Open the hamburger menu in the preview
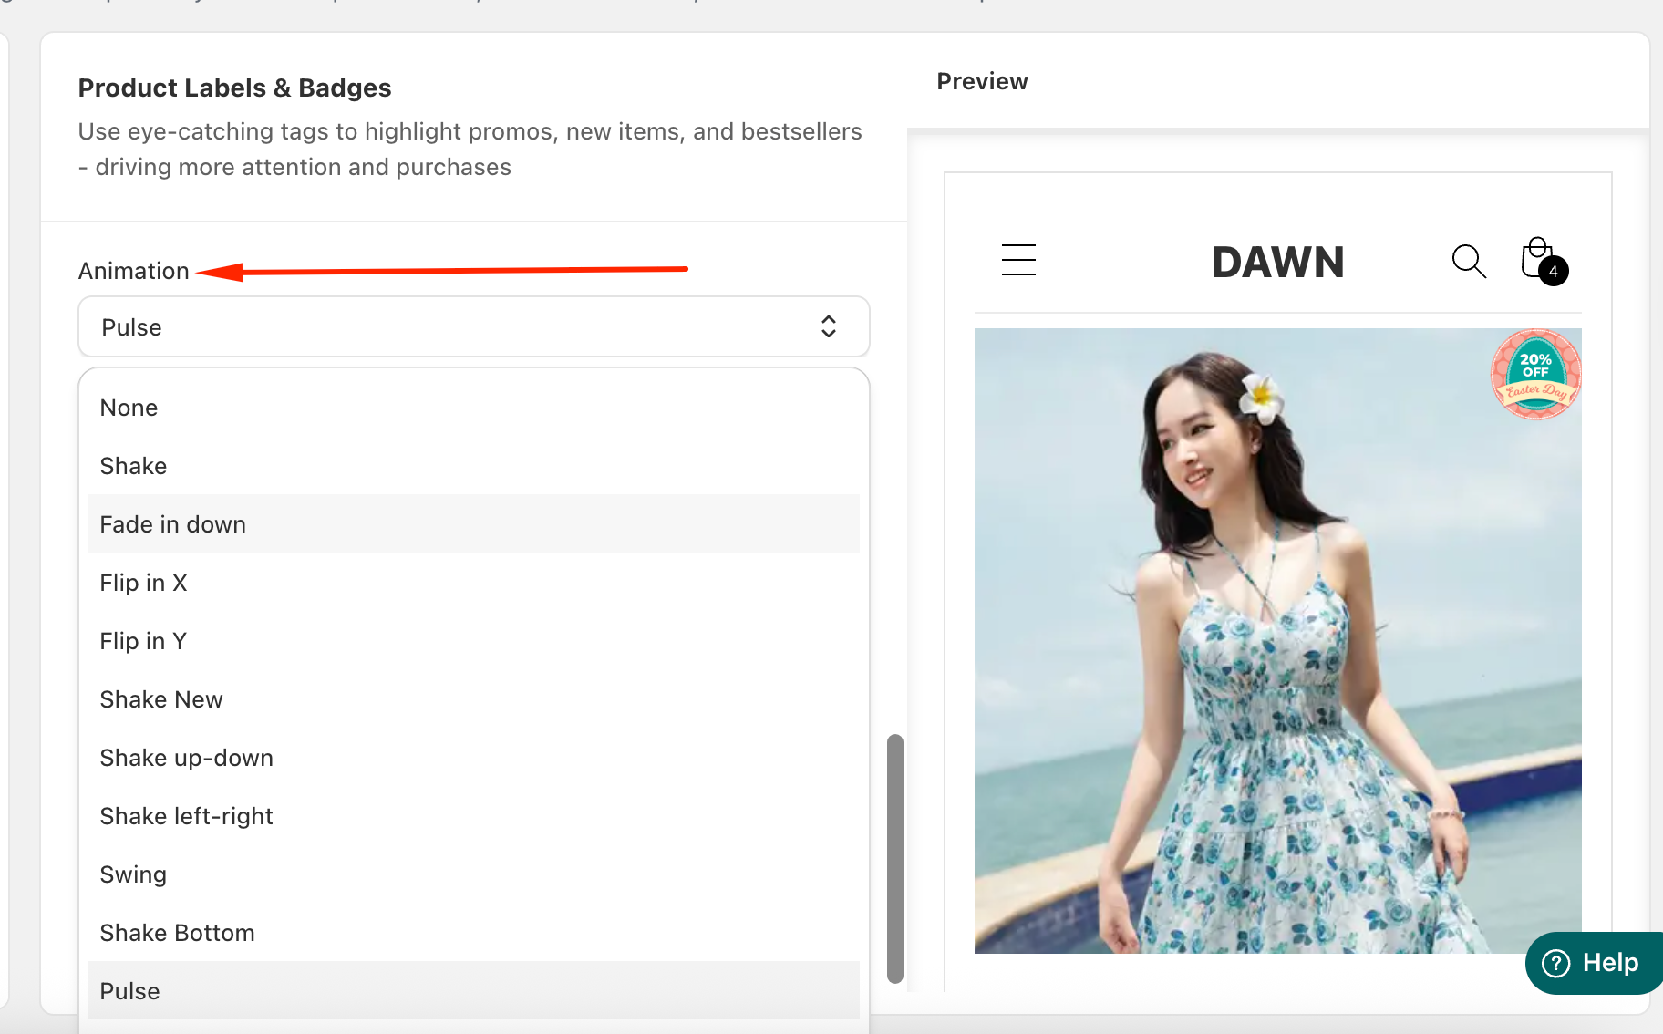Screen dimensions: 1663x1034 tap(1018, 260)
